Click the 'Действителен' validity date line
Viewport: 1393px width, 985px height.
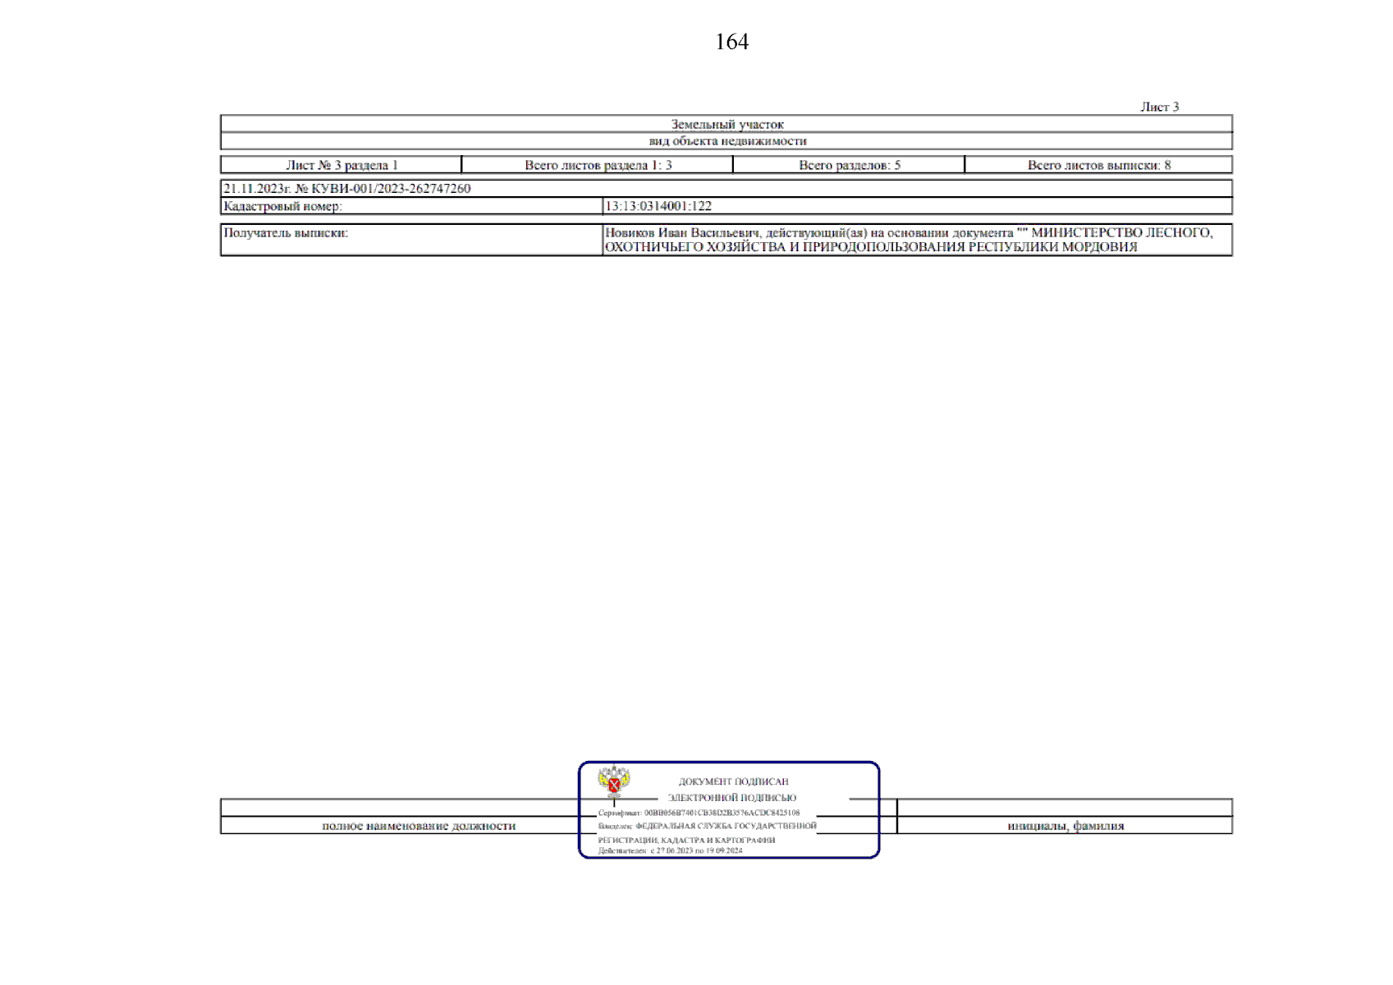coord(670,851)
